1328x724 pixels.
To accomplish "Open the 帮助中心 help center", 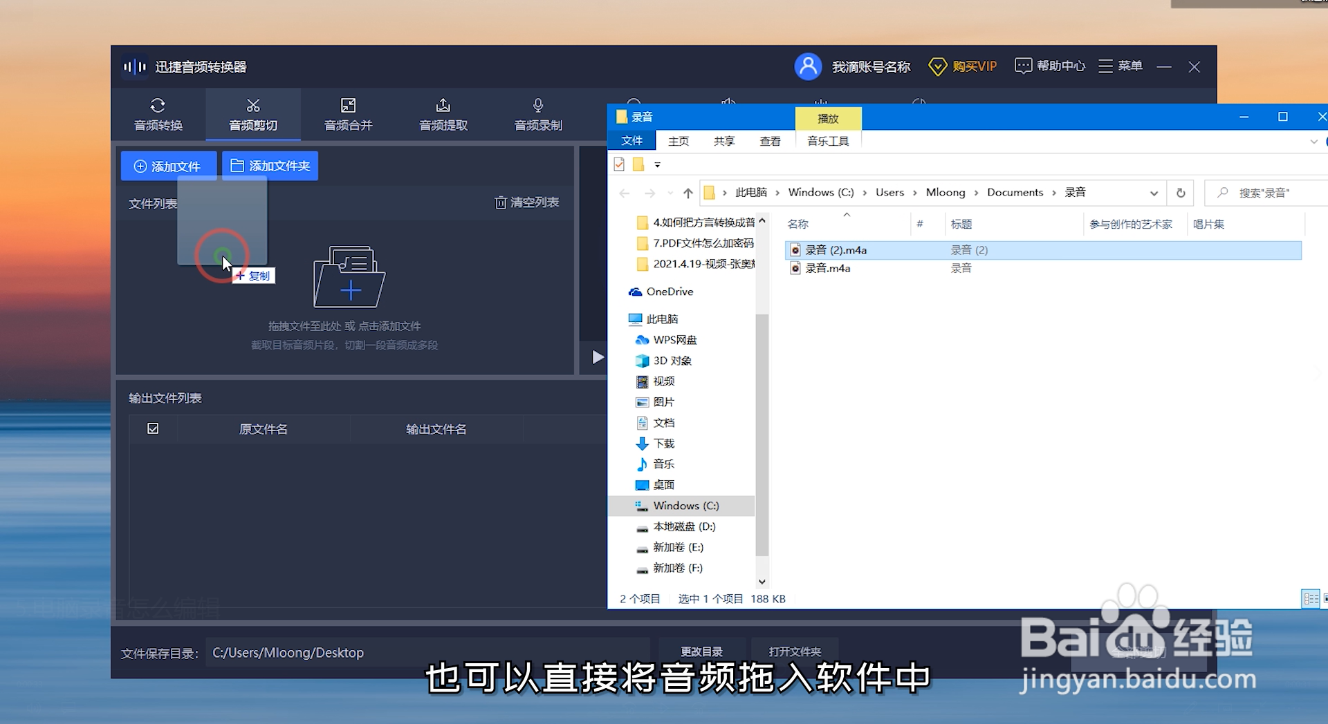I will [x=1050, y=66].
